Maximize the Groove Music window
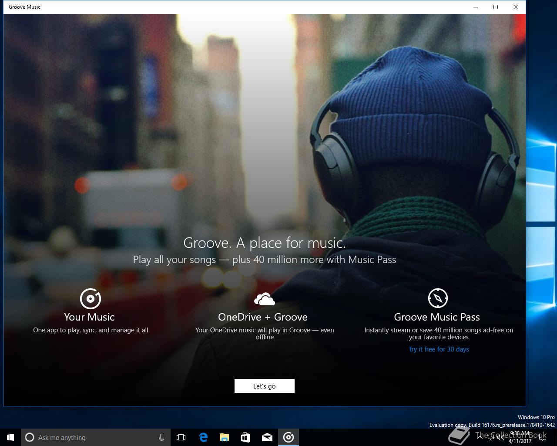The height and width of the screenshot is (446, 557). coord(496,7)
